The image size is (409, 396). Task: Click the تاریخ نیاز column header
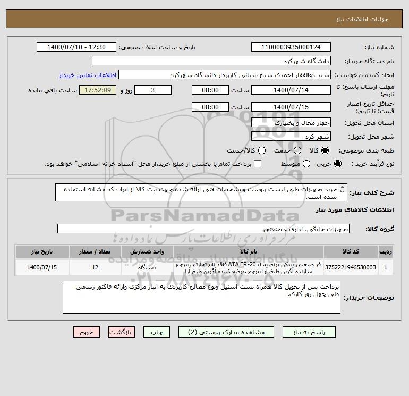coord(42,251)
